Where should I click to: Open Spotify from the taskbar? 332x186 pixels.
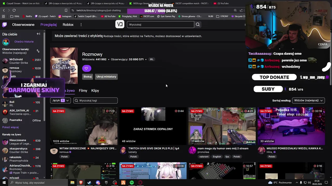click(132, 183)
